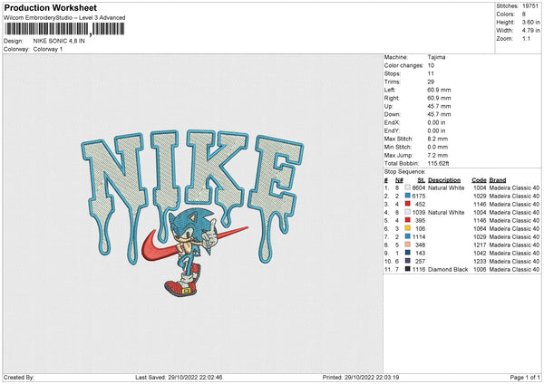
Task: Select the 'Down:' measurement label
Action: pos(392,114)
